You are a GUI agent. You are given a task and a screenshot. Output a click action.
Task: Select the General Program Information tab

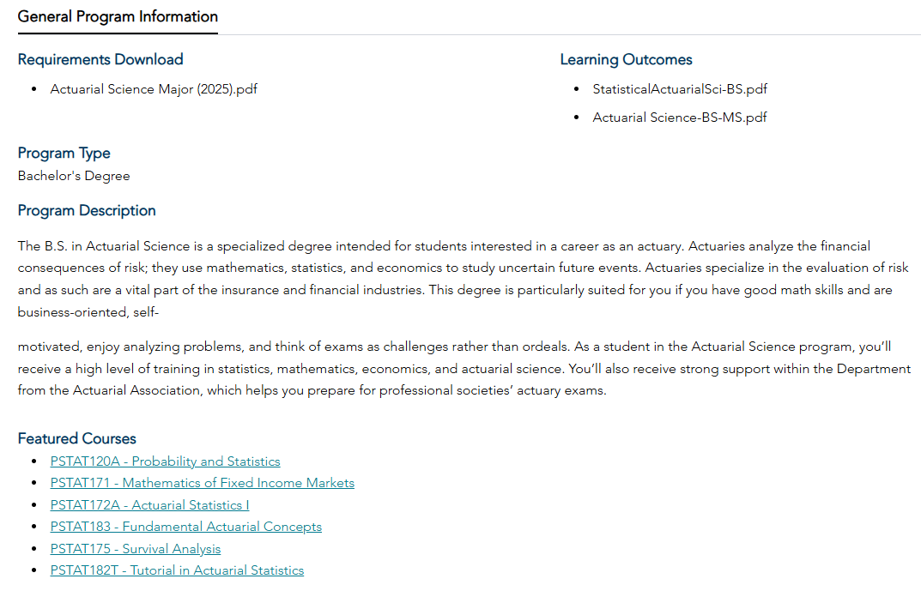point(118,16)
